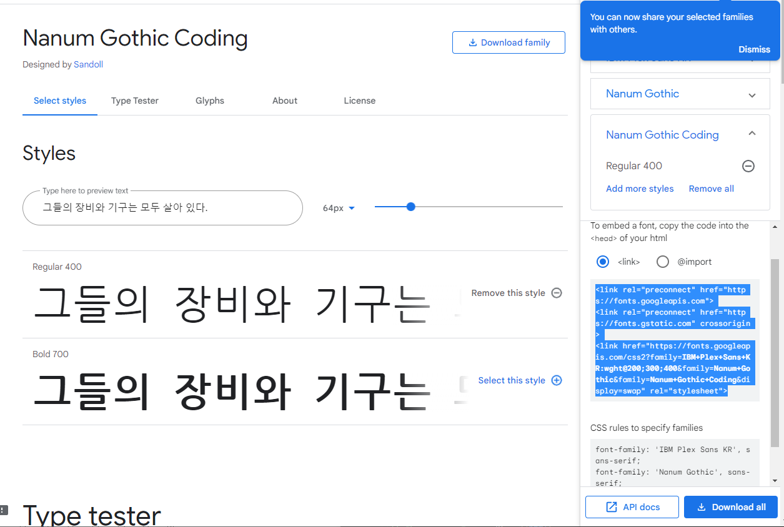Switch to Select styles tab
The image size is (784, 527).
tap(60, 101)
